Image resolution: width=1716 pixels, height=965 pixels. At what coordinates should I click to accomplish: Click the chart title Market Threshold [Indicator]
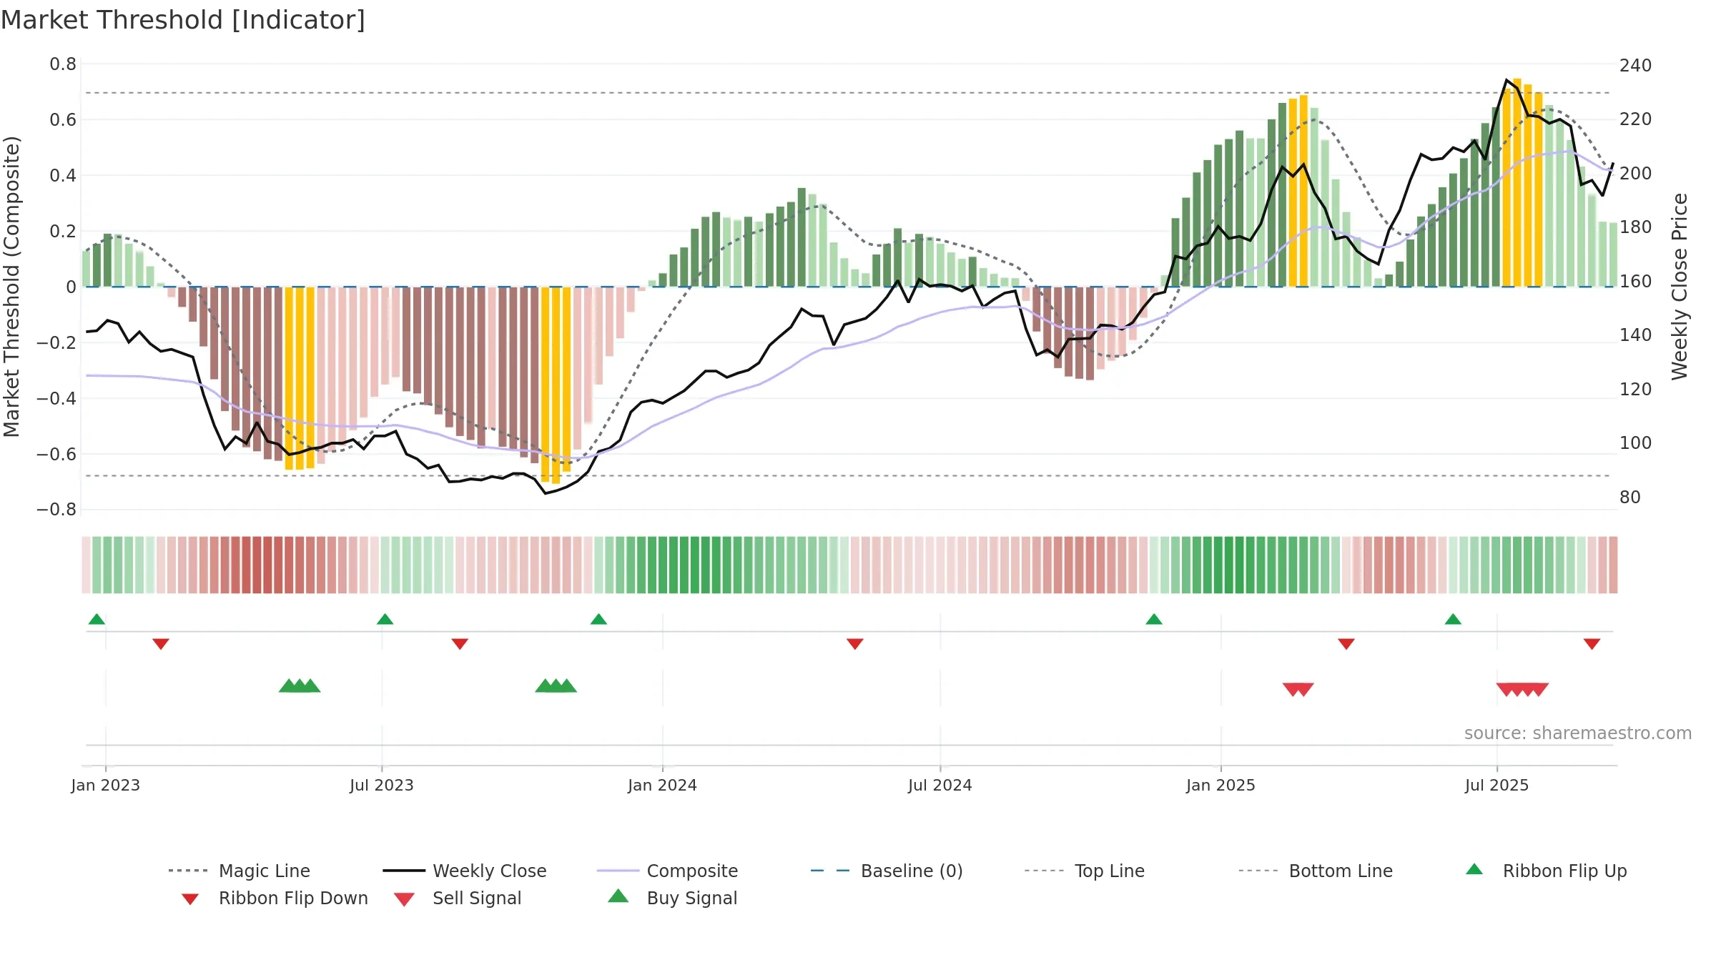[183, 20]
